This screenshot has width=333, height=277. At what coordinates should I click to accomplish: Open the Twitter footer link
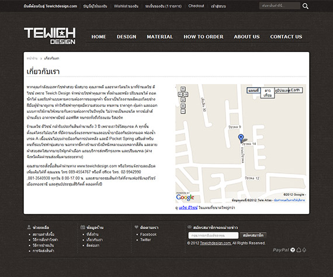pos(145,240)
